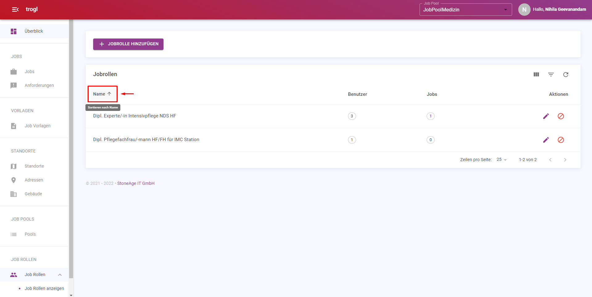Click the Jobs column header
This screenshot has height=297, width=592.
click(432, 94)
